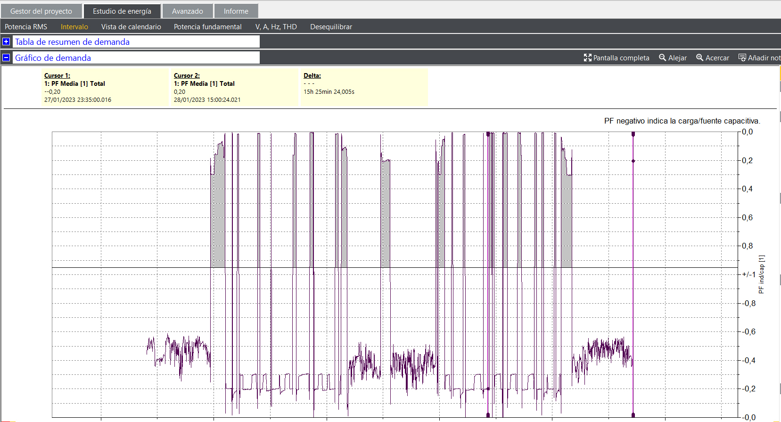Image resolution: width=781 pixels, height=422 pixels.
Task: Click the Tabla de resumen de demanda title
Action: click(72, 42)
